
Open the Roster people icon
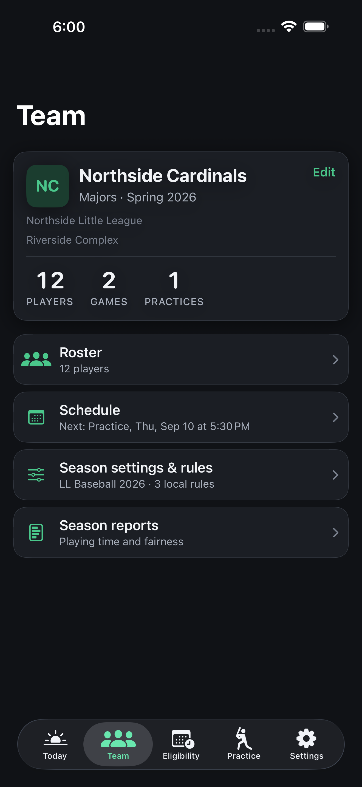point(36,359)
